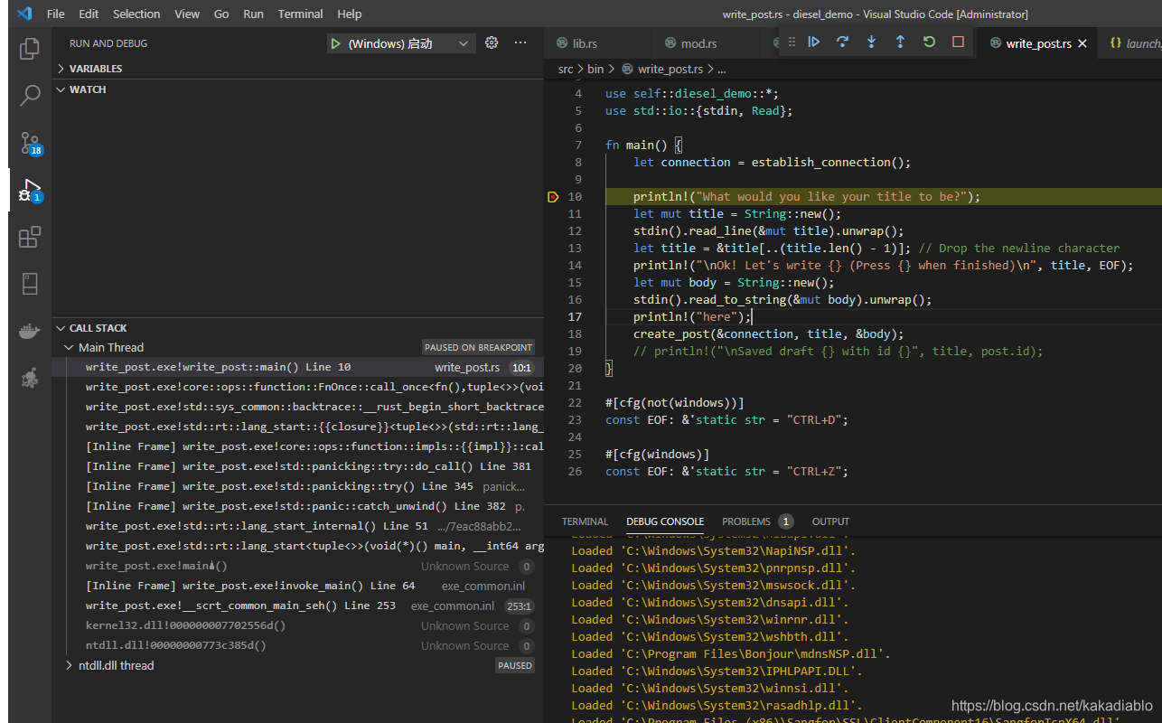Switch to the PROBLEMS panel tab

746,521
